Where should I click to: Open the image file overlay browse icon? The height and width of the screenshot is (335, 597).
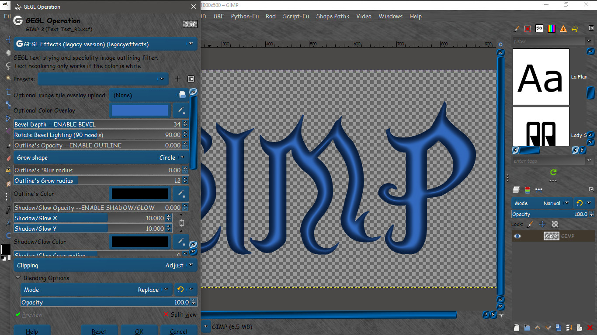[x=182, y=95]
